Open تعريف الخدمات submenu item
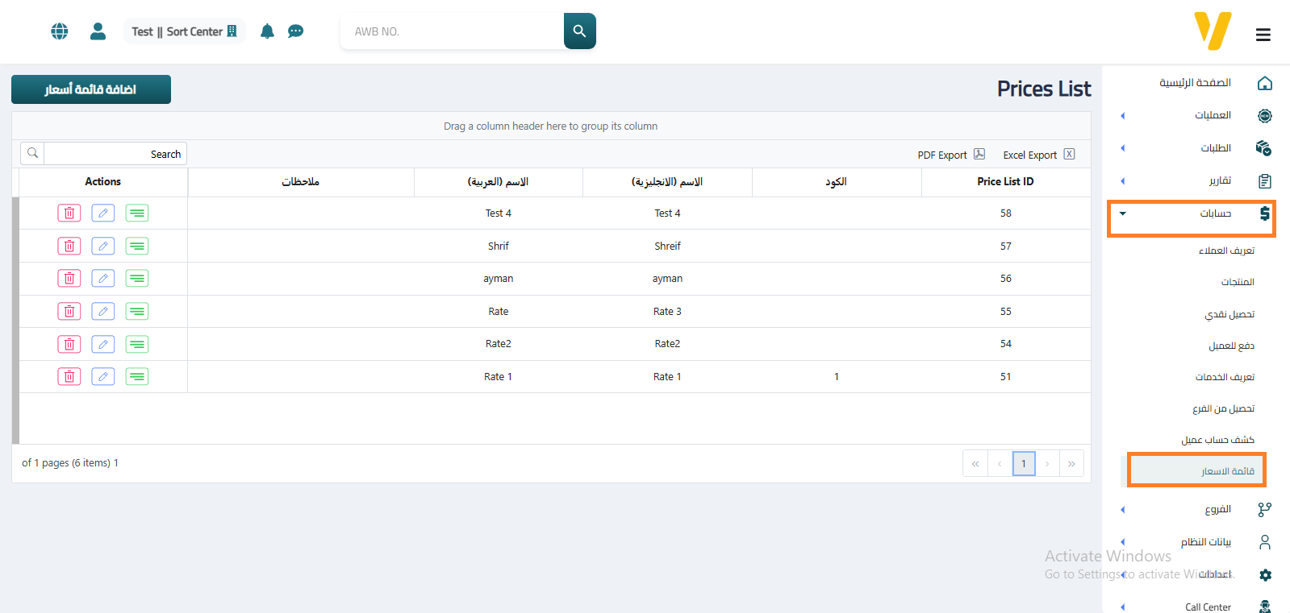Screen dimensions: 1290x613 (x=1225, y=377)
